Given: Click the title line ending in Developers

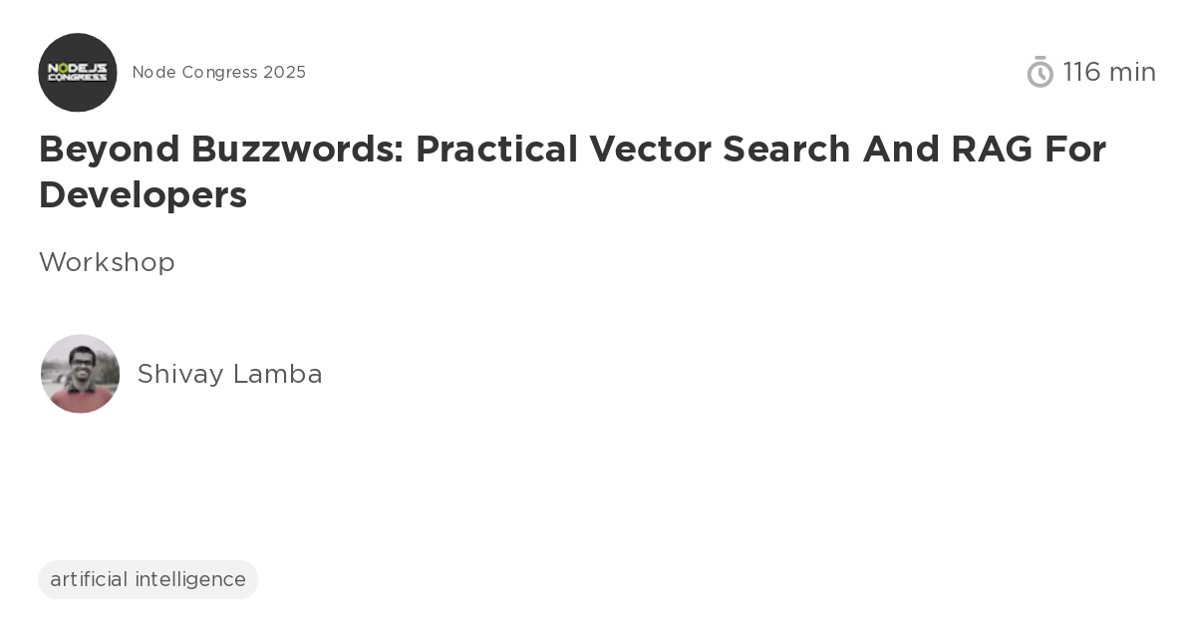Looking at the screenshot, I should pos(143,195).
